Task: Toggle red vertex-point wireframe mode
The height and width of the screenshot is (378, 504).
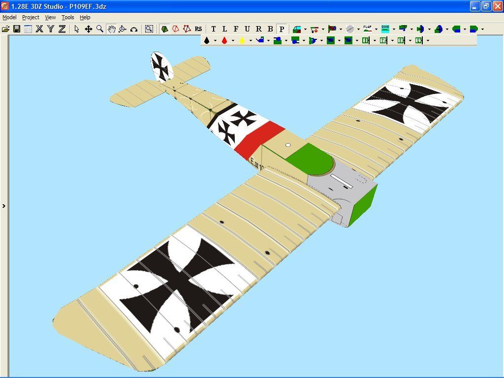Action: [x=187, y=29]
